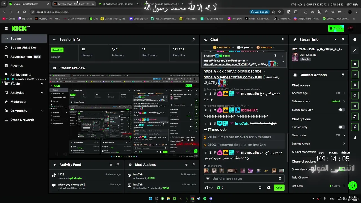Open the emoji picker in message box
This screenshot has width=361, height=203.
tap(280, 178)
